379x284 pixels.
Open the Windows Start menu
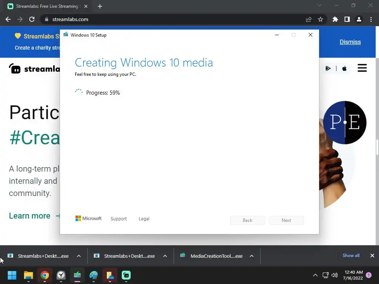click(x=12, y=275)
